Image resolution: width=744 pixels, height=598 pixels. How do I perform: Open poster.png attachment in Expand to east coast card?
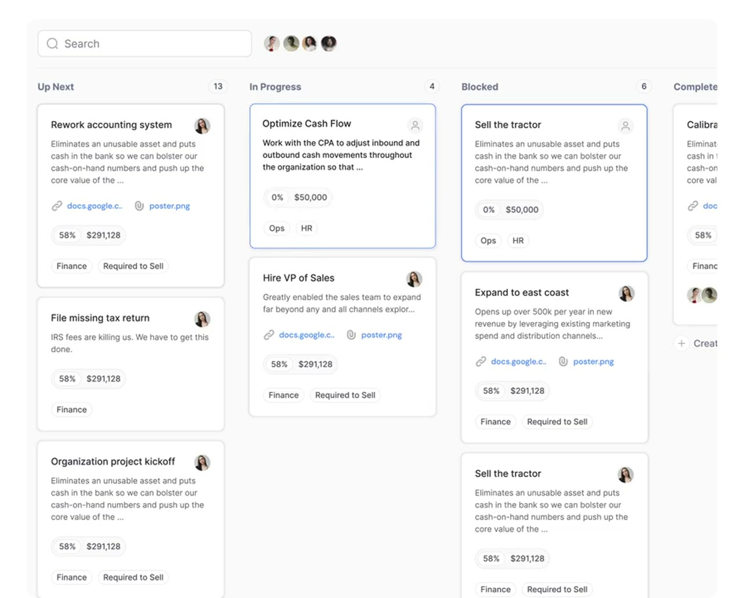point(593,362)
